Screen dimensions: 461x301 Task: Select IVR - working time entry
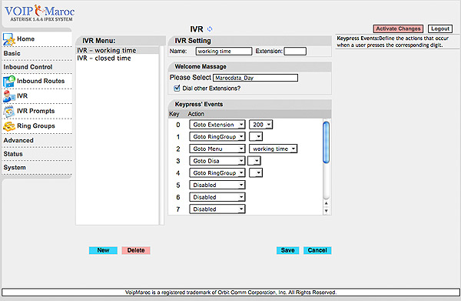pos(118,50)
